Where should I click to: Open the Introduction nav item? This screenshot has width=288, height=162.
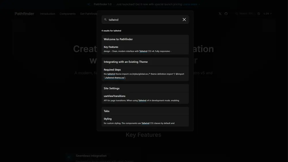click(48, 14)
